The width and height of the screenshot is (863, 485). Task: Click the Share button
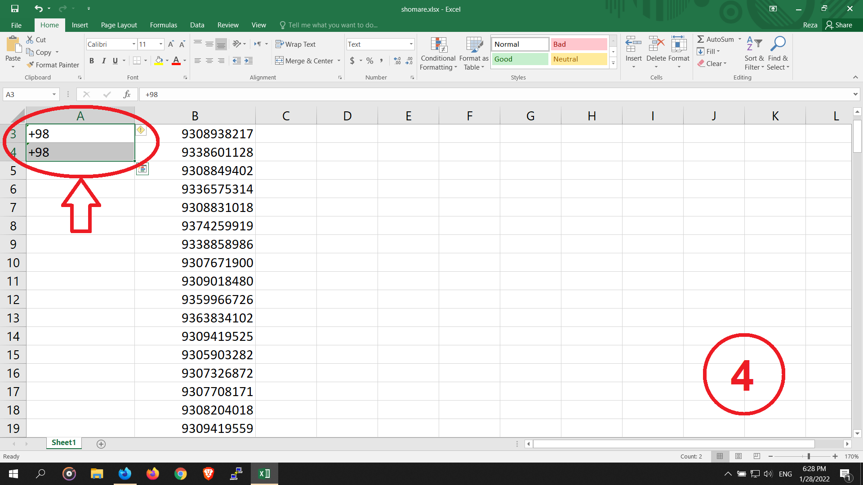pyautogui.click(x=839, y=25)
